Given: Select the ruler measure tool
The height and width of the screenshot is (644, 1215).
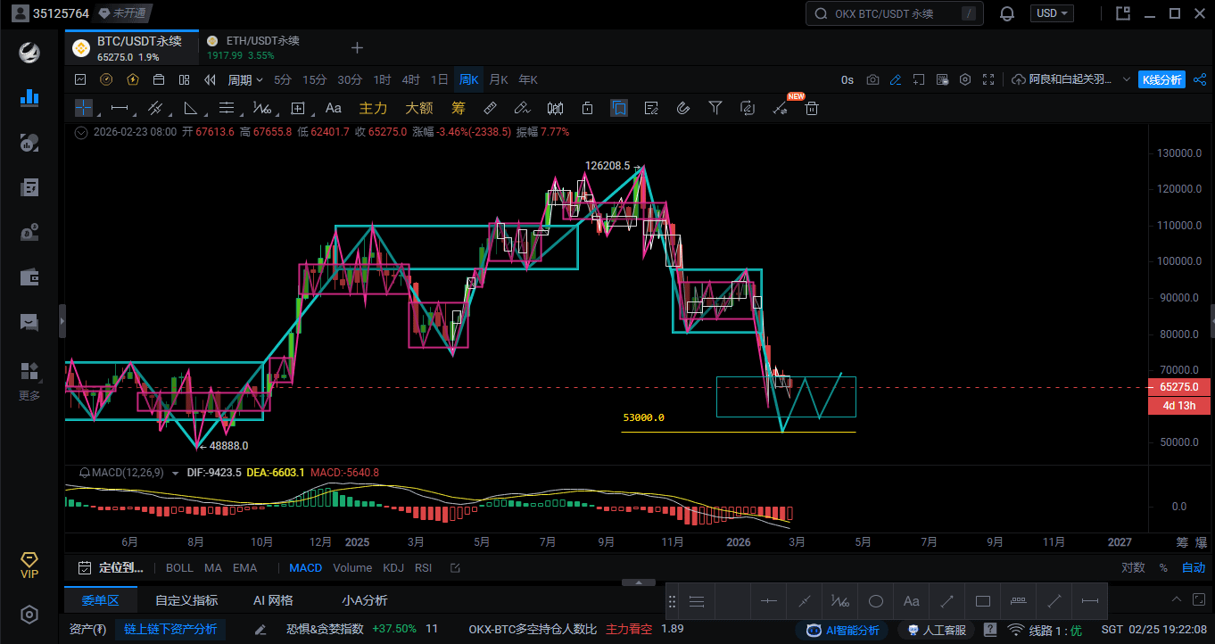Looking at the screenshot, I should pyautogui.click(x=489, y=108).
